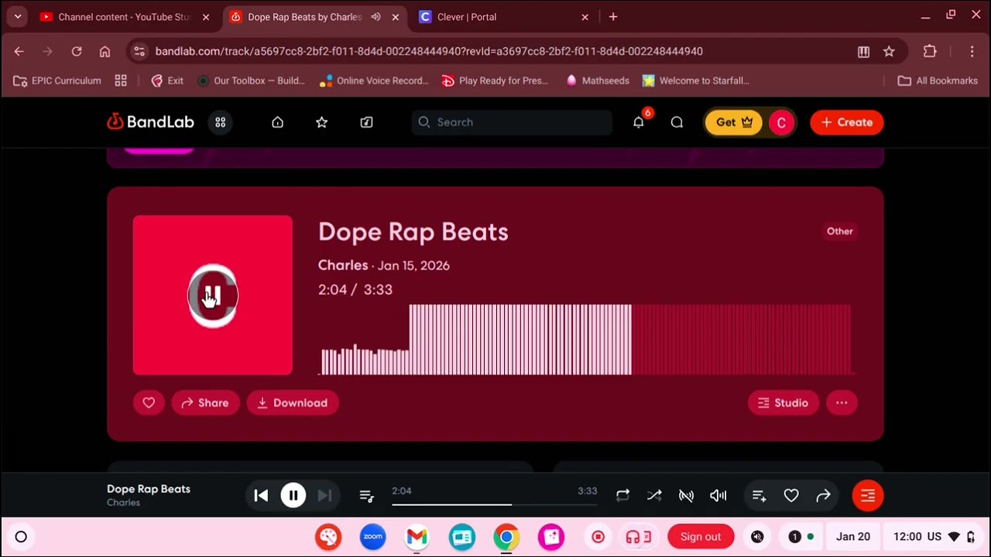This screenshot has height=557, width=991.
Task: Open the Mathseeds bookmark
Action: (598, 80)
